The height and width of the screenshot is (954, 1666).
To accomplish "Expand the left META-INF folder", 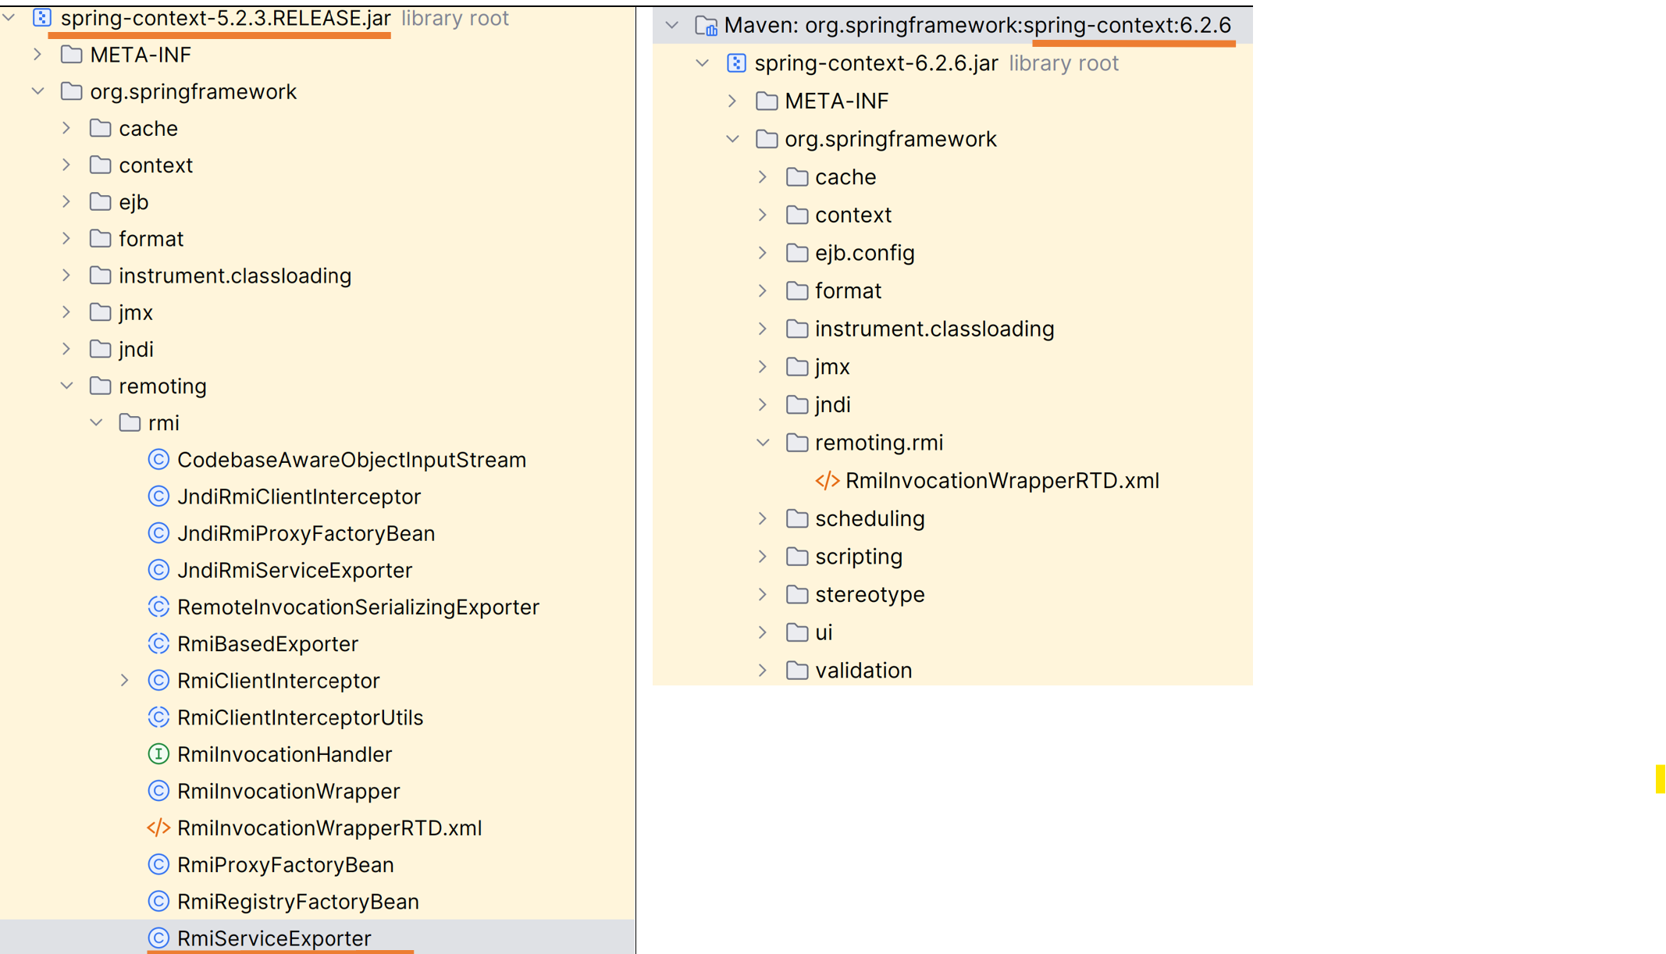I will tap(37, 55).
